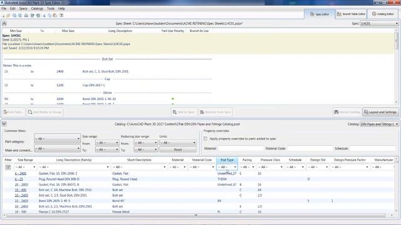The image size is (401, 225).
Task: Click the Material override input field
Action: coord(241,148)
